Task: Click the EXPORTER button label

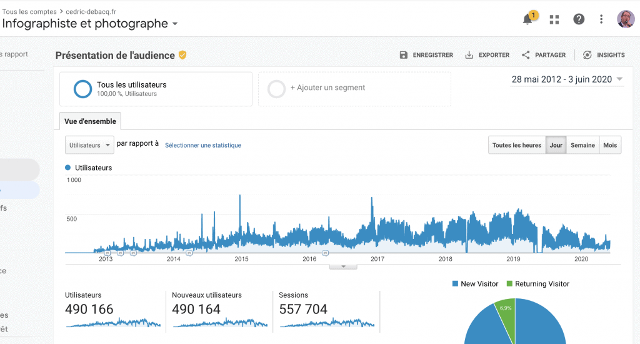Action: [x=494, y=55]
